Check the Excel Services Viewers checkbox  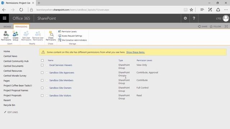42,65
